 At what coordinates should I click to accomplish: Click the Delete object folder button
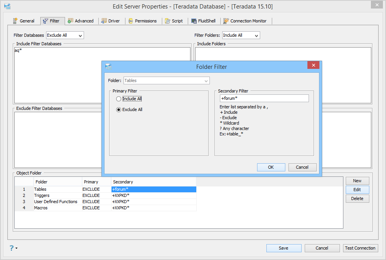tap(357, 198)
